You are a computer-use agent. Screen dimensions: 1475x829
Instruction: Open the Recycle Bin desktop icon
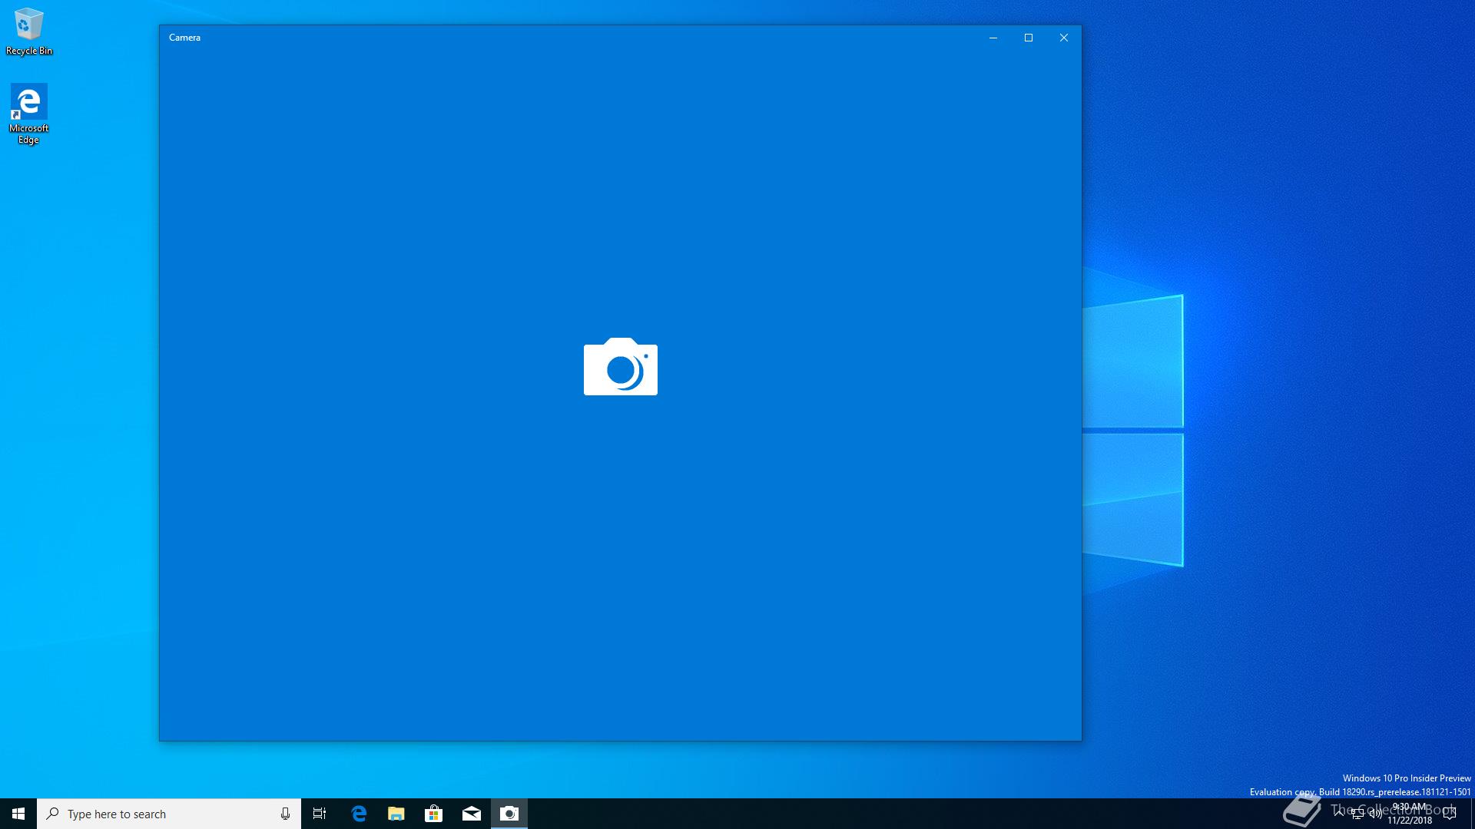[28, 31]
